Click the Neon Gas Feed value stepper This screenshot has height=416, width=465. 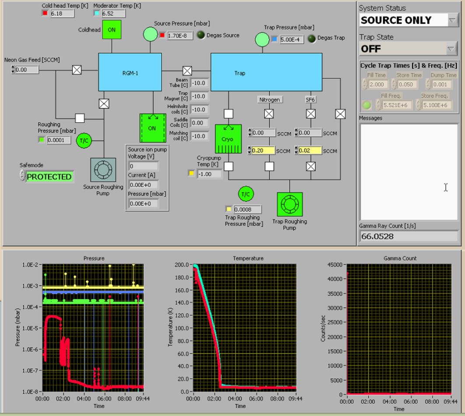pos(13,70)
